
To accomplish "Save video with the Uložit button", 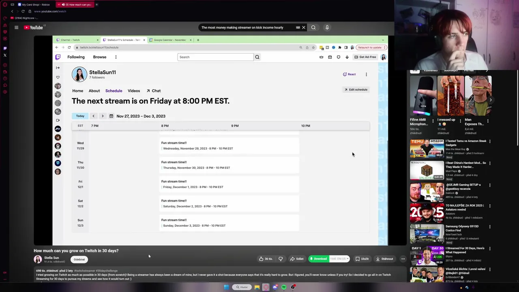I will click(x=362, y=259).
